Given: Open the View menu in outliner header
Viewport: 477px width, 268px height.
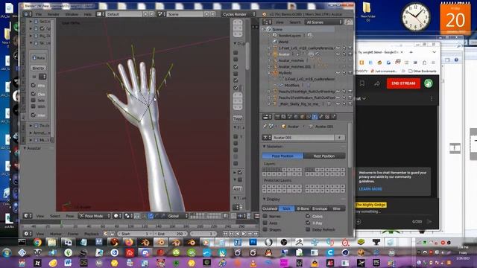Looking at the screenshot, I should point(279,22).
